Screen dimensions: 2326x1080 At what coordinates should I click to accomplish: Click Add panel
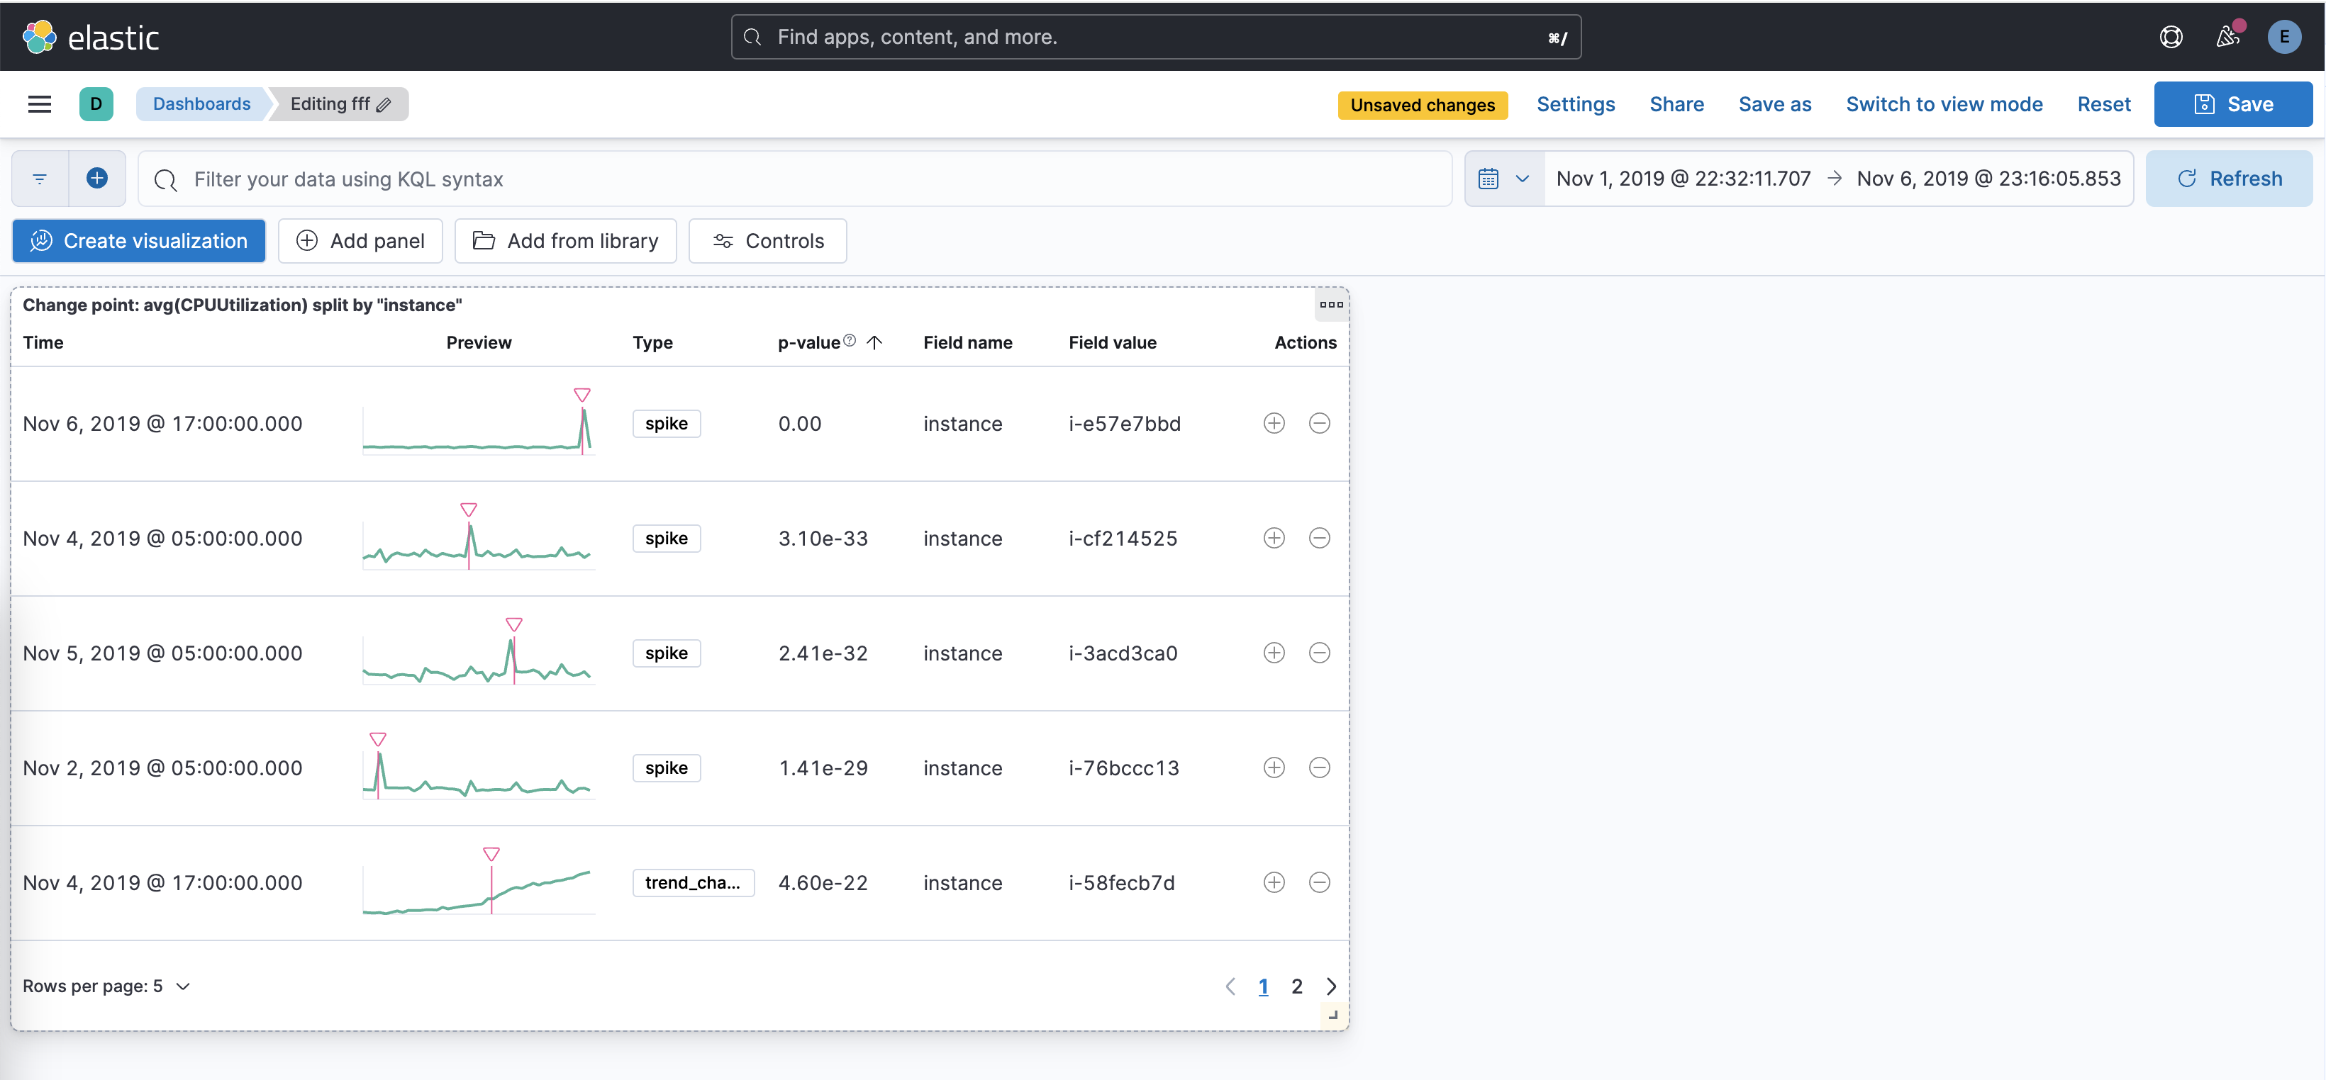tap(360, 241)
